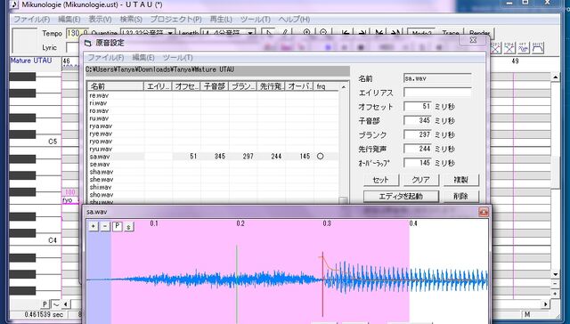570x324 pixels.
Task: Close the sa.wav waveform editor window
Action: (483, 212)
